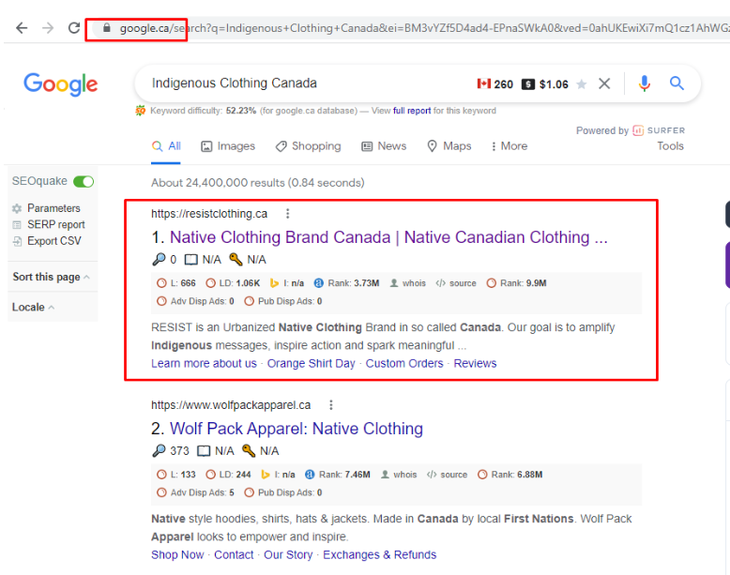730x575 pixels.
Task: Open Exchanges & Refunds sitelink
Action: pos(379,555)
